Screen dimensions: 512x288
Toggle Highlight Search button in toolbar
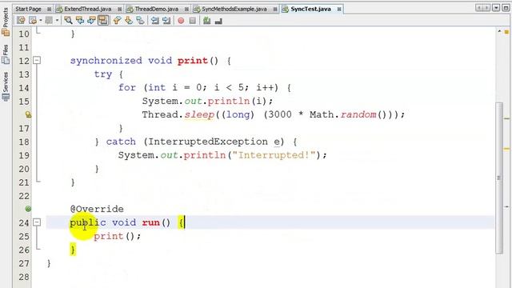[103, 21]
